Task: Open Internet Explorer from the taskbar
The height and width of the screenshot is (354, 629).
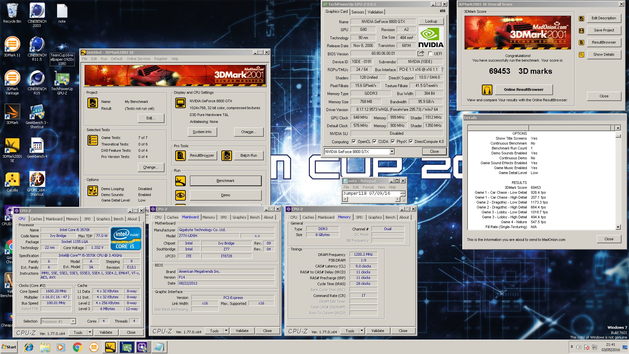Action: (x=29, y=347)
